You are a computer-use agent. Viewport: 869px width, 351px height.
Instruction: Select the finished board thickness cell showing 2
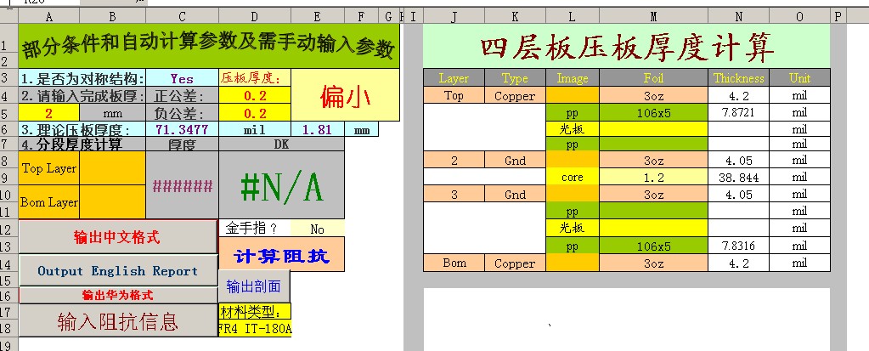tap(48, 114)
